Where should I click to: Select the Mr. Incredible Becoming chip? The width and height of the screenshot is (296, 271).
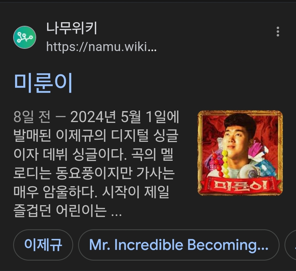click(179, 245)
